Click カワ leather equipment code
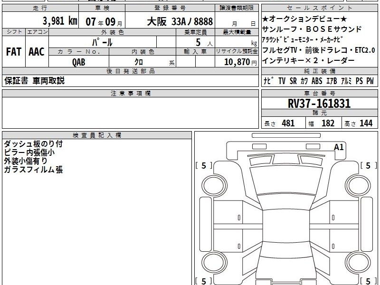 coord(304,81)
